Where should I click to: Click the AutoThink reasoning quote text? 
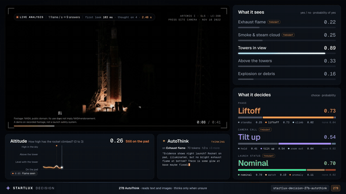(x=192, y=159)
